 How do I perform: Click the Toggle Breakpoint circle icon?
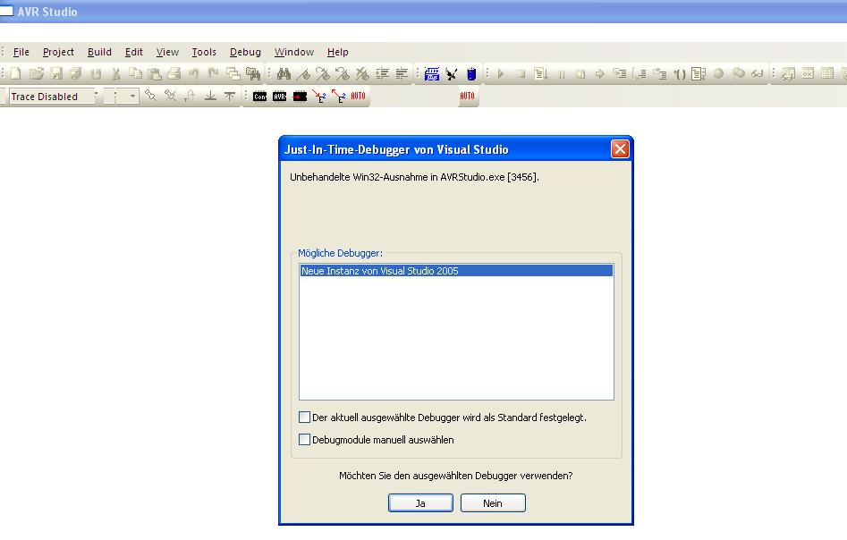pyautogui.click(x=718, y=73)
